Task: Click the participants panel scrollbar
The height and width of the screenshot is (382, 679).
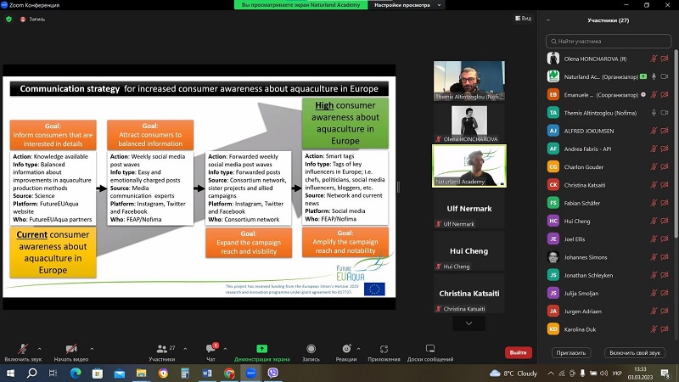Action: pyautogui.click(x=676, y=145)
